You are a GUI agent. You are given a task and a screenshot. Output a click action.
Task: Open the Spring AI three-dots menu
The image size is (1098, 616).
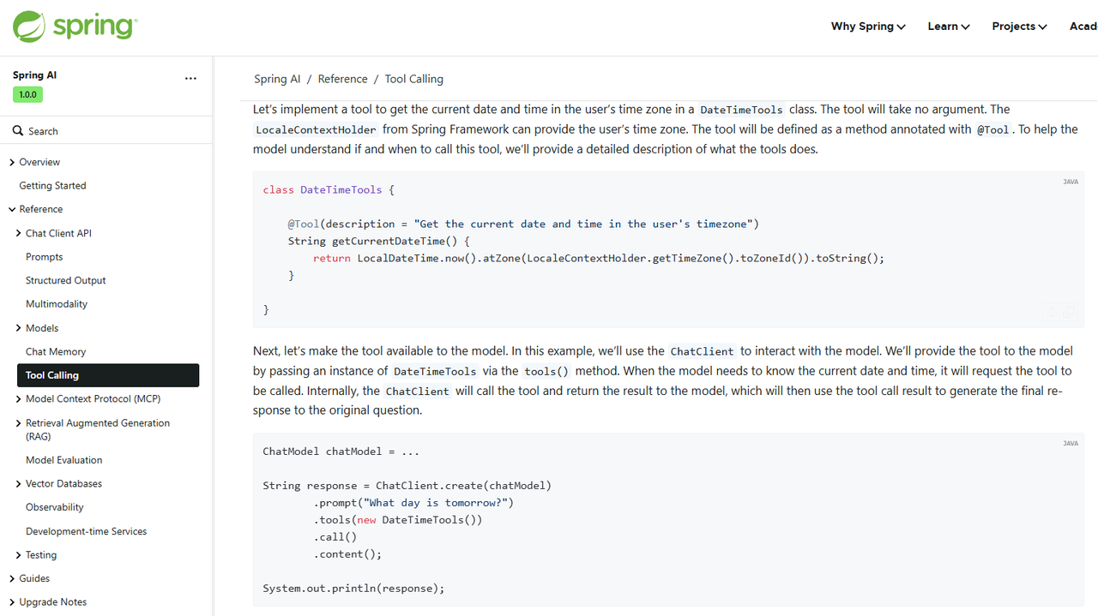coord(190,78)
